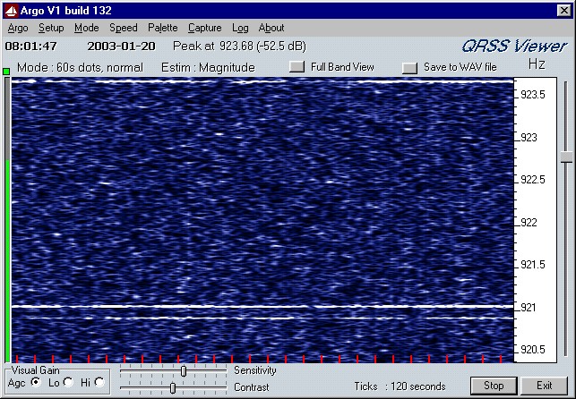Open the Mode menu
This screenshot has height=399, width=576.
(86, 28)
